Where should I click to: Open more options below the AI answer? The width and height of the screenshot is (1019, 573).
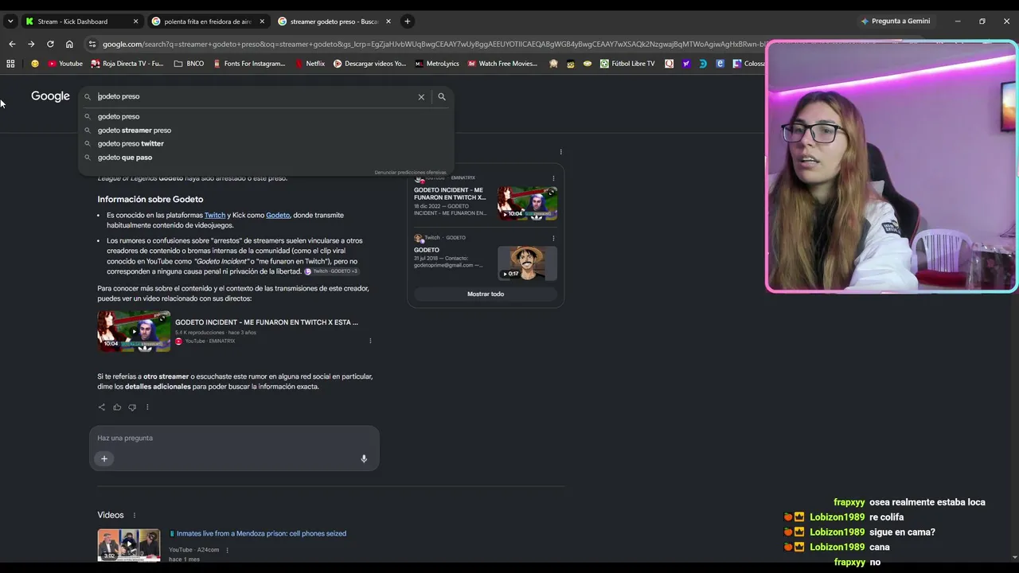click(x=147, y=407)
